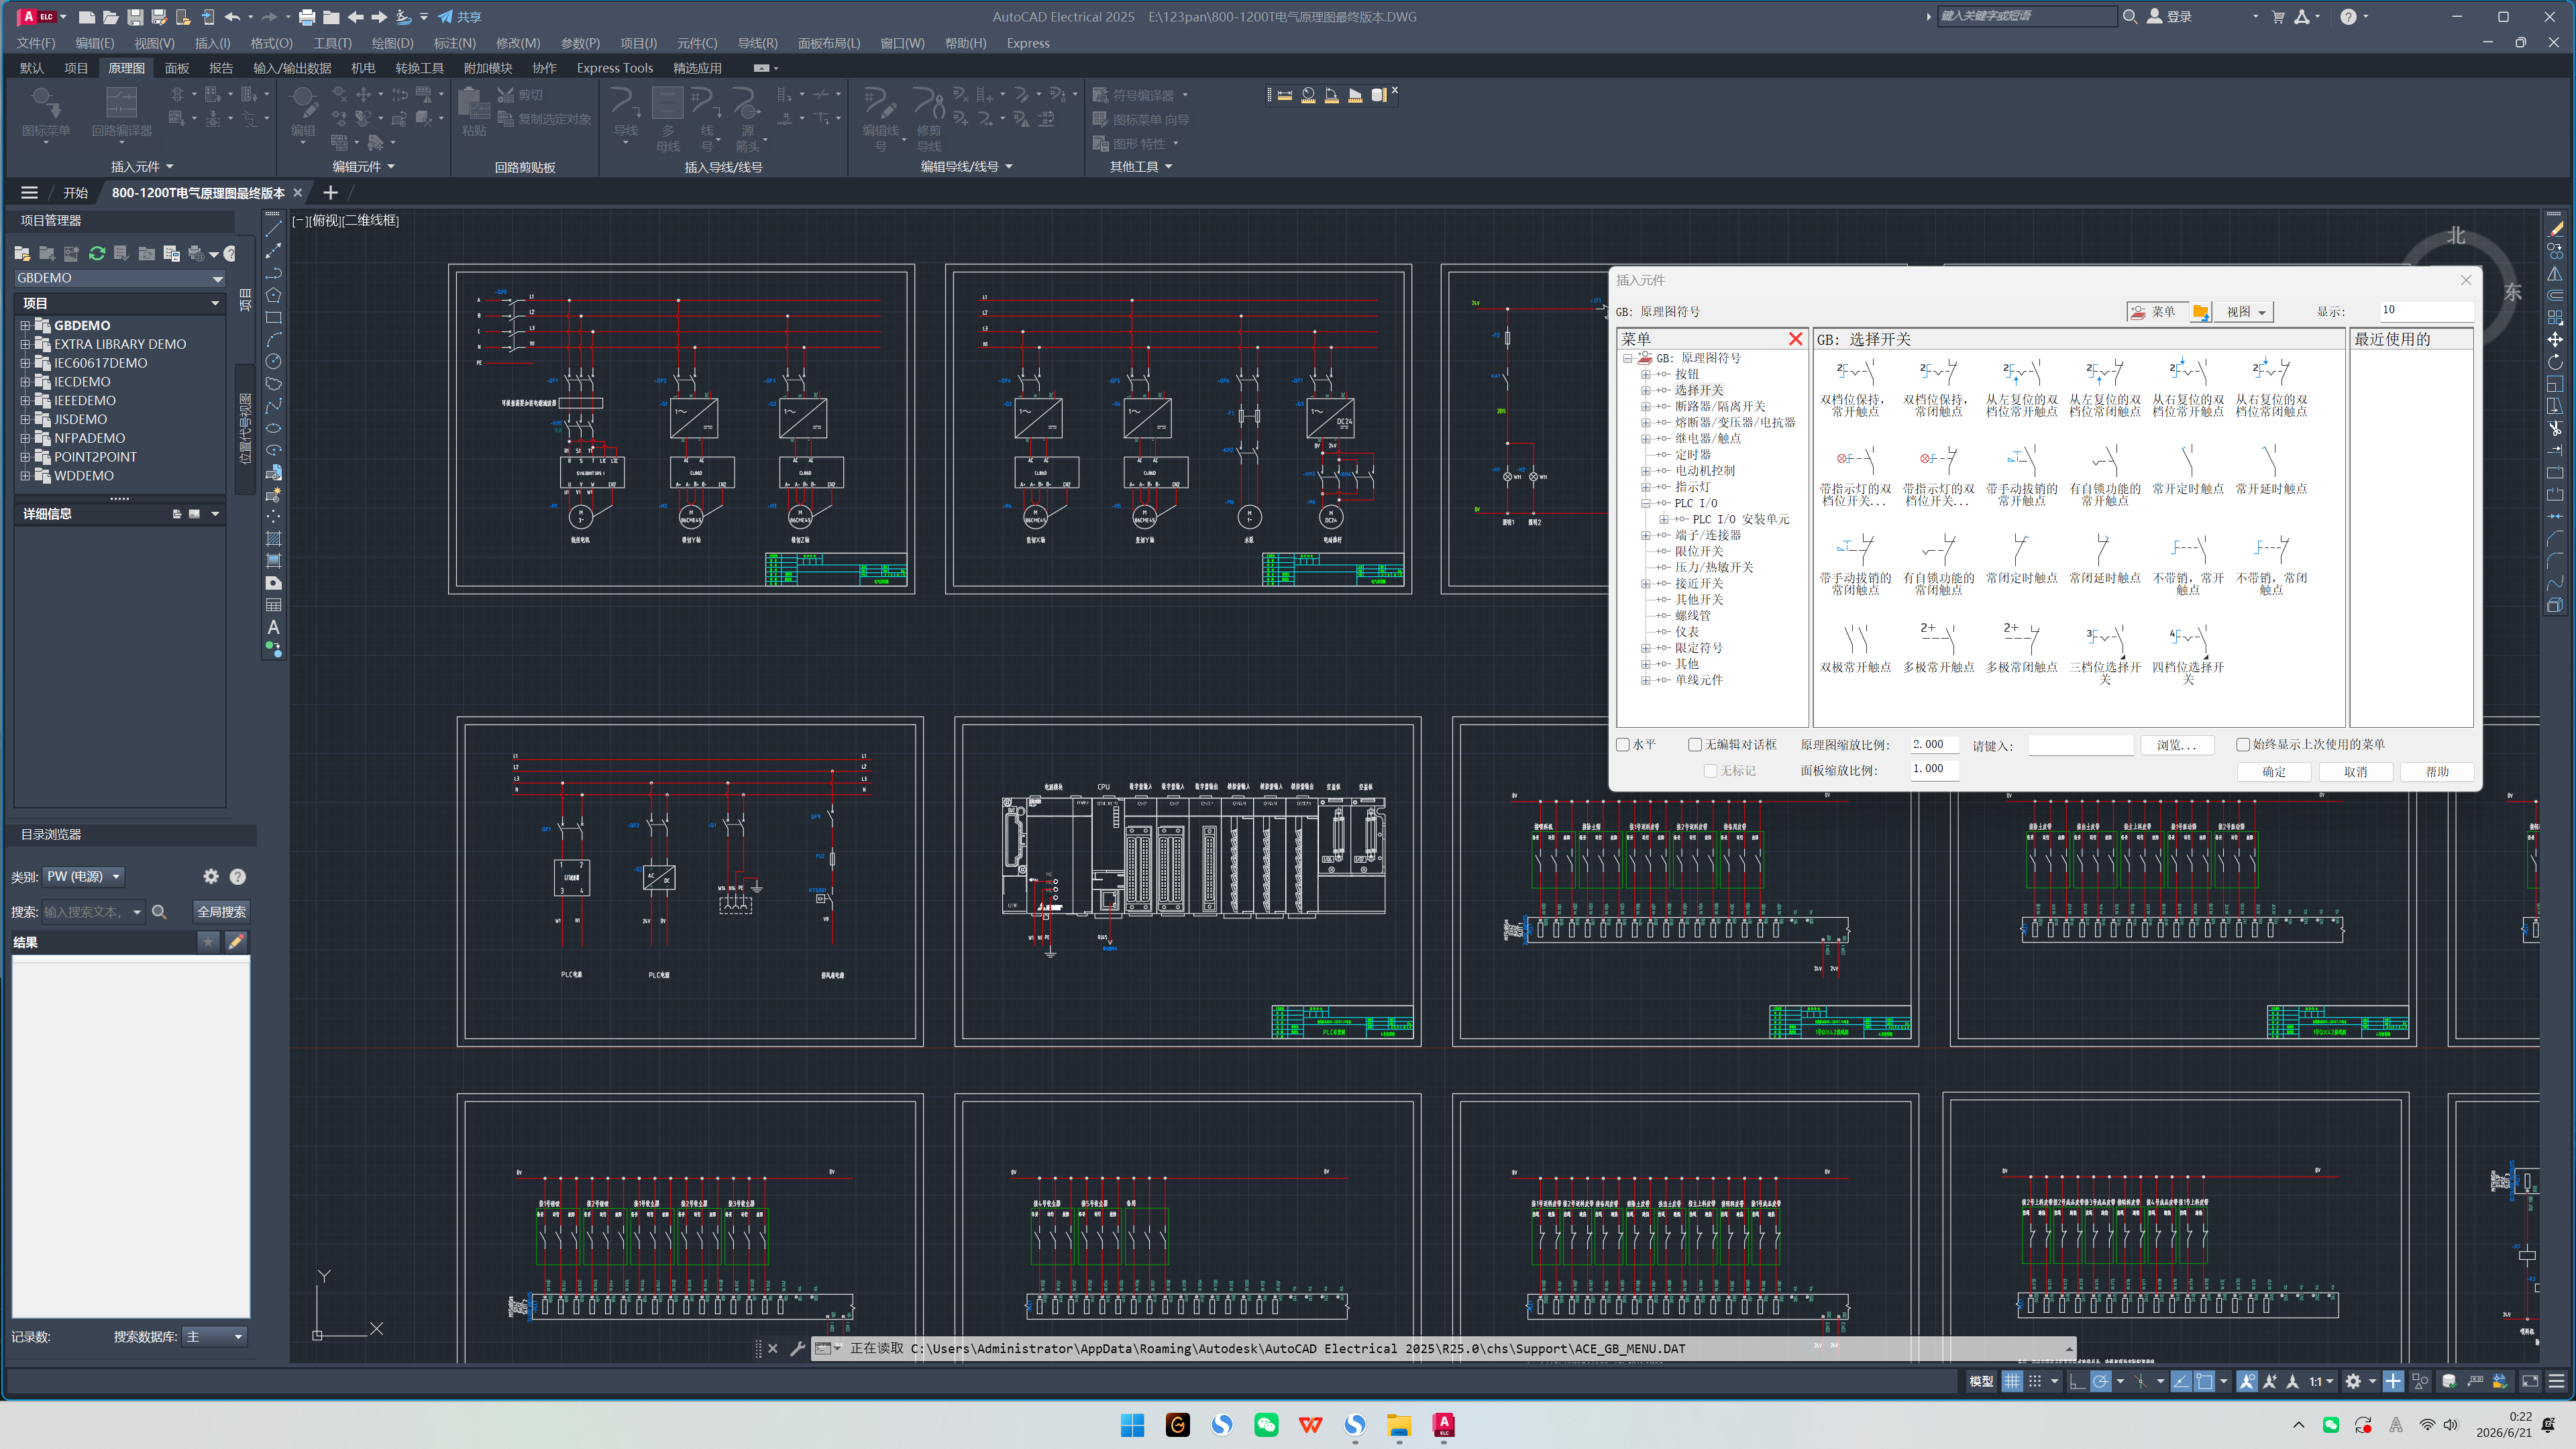The image size is (2576, 1449).
Task: Toggle object snap in the status bar
Action: (x=2204, y=1381)
